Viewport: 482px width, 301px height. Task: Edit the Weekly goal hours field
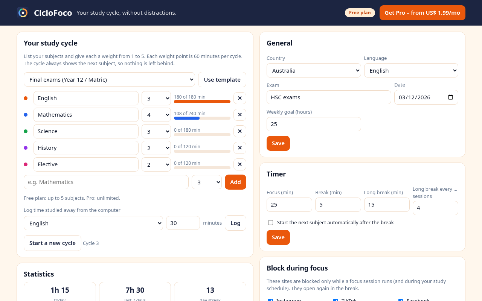(314, 124)
